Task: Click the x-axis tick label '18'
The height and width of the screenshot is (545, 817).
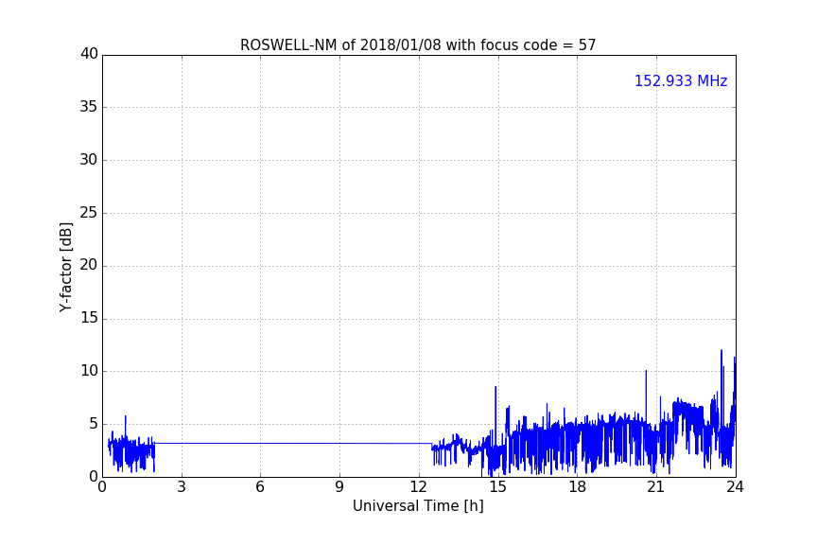Action: [577, 487]
